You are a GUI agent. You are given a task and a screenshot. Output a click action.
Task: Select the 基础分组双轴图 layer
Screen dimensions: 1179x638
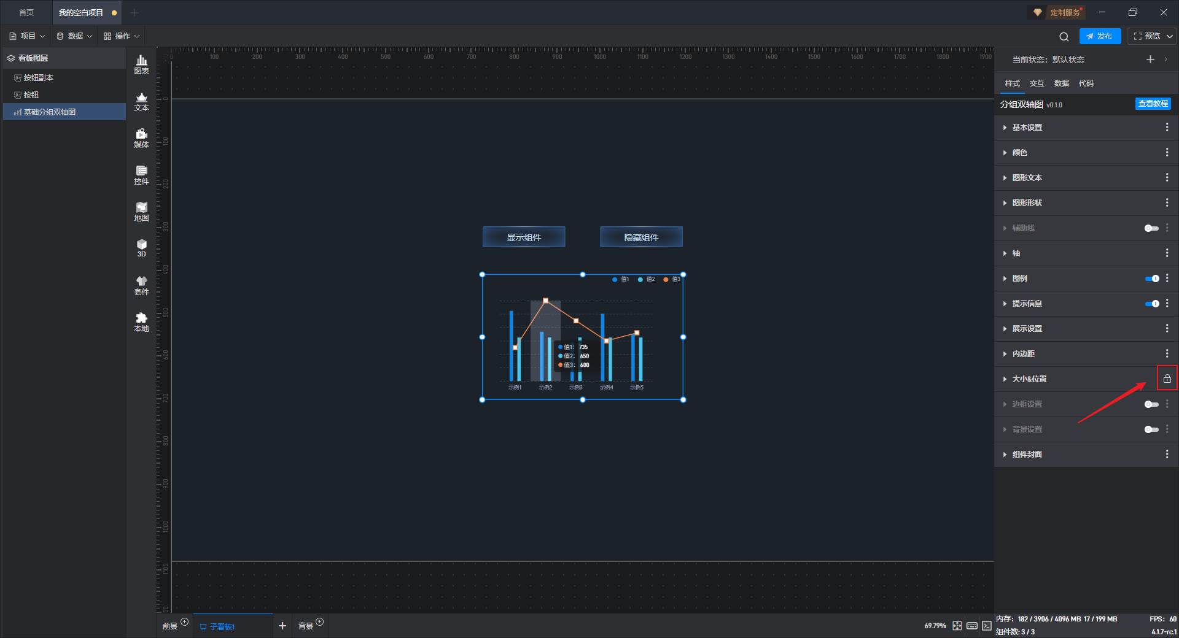click(64, 112)
